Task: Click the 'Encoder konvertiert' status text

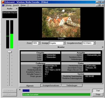Action: tap(31, 95)
